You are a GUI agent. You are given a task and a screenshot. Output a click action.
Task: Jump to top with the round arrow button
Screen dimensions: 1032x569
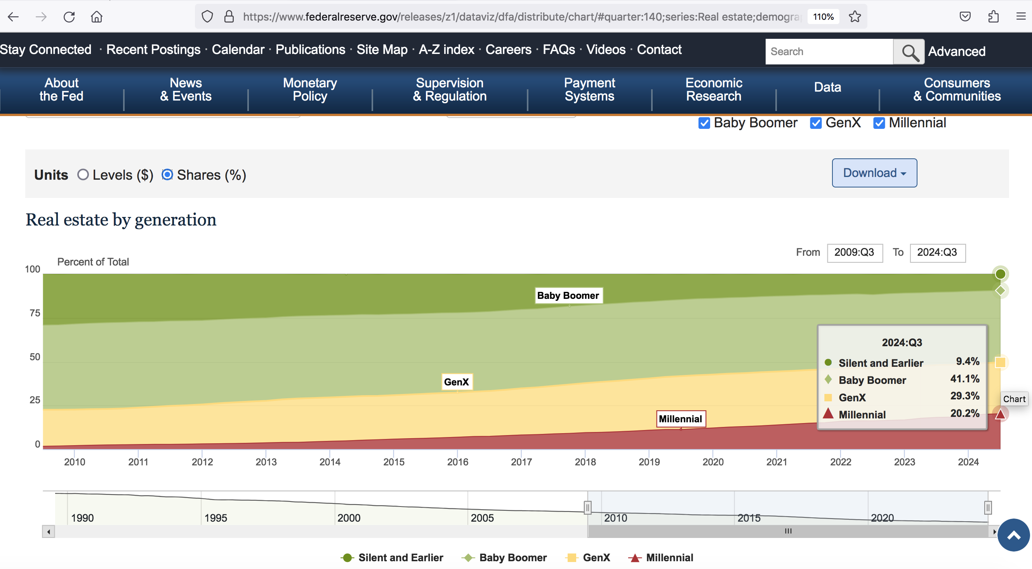(1014, 535)
